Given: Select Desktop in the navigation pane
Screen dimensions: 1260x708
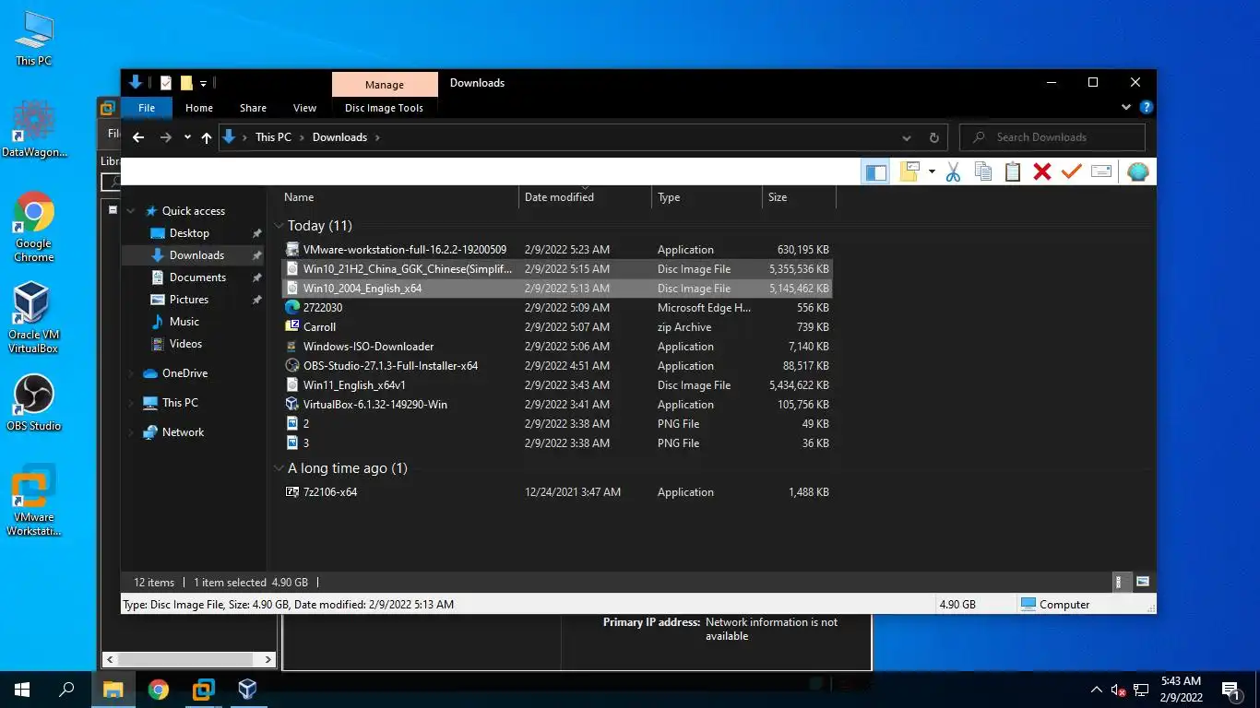Looking at the screenshot, I should (189, 233).
